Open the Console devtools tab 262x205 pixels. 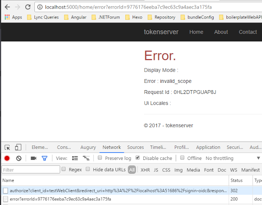pos(64,147)
